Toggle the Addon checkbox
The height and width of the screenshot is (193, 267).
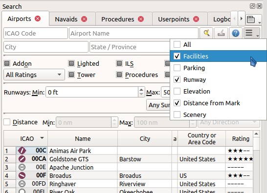7,63
